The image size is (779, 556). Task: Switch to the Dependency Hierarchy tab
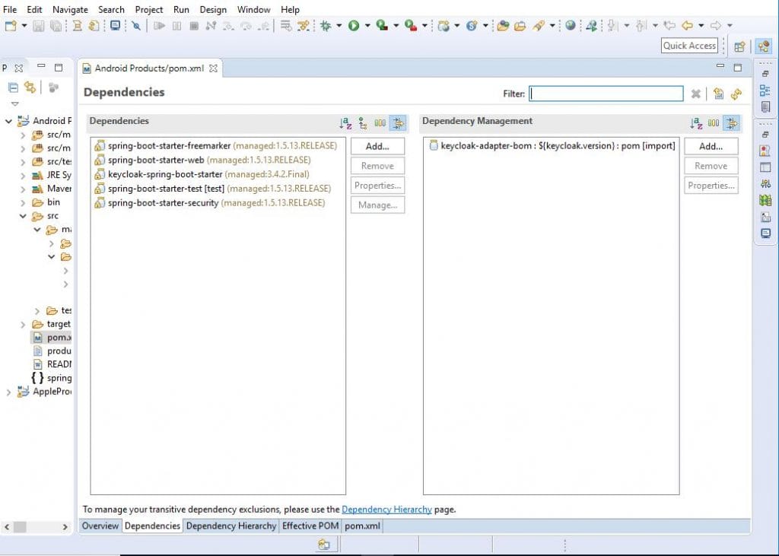(x=231, y=526)
